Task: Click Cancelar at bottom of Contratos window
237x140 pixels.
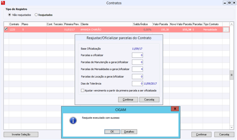Action: [224, 134]
